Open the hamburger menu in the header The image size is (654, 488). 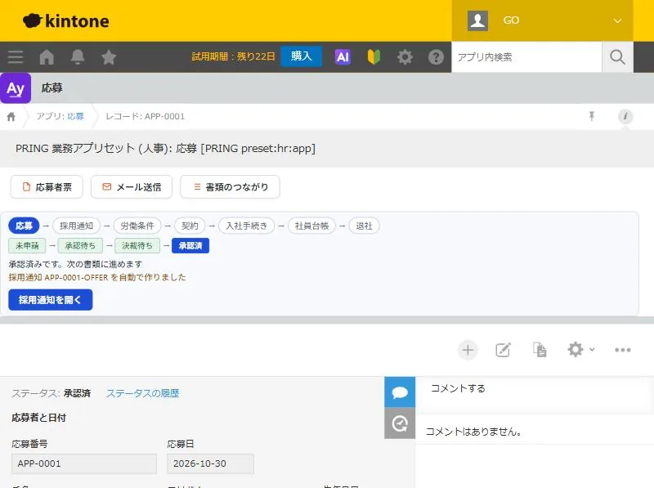click(16, 56)
